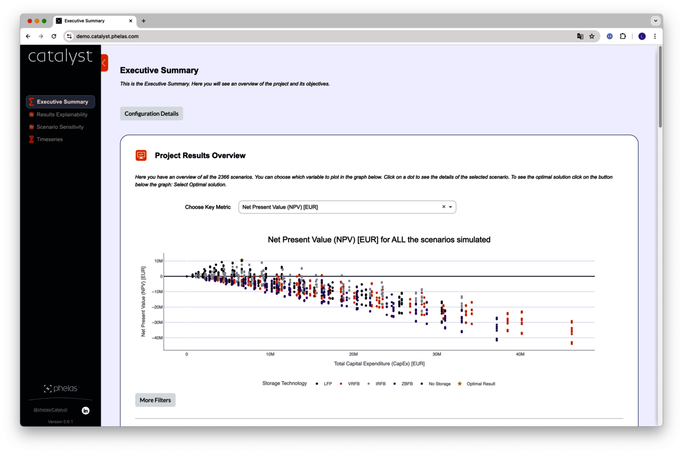Go to Results Explainability page
Viewport: 683px width, 453px height.
tap(62, 115)
